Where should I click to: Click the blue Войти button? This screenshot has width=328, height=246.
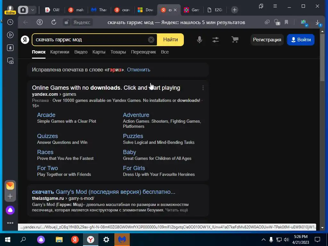point(301,39)
